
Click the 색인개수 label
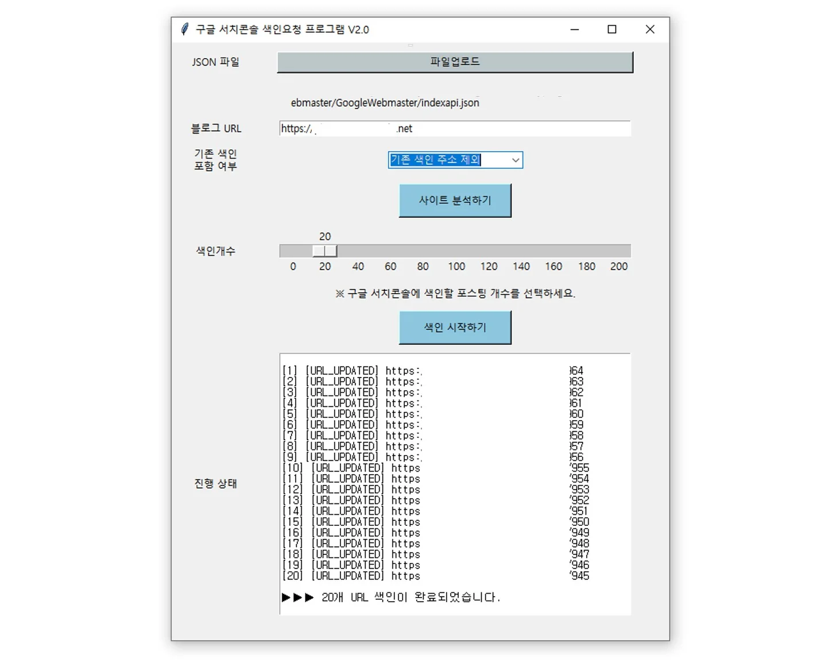tap(215, 251)
